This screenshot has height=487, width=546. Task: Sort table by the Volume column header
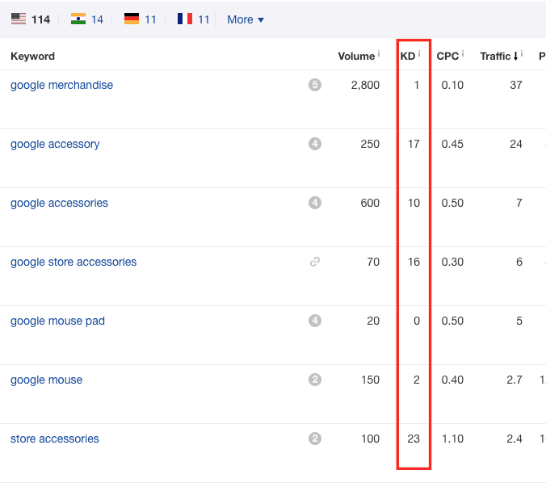[x=355, y=56]
